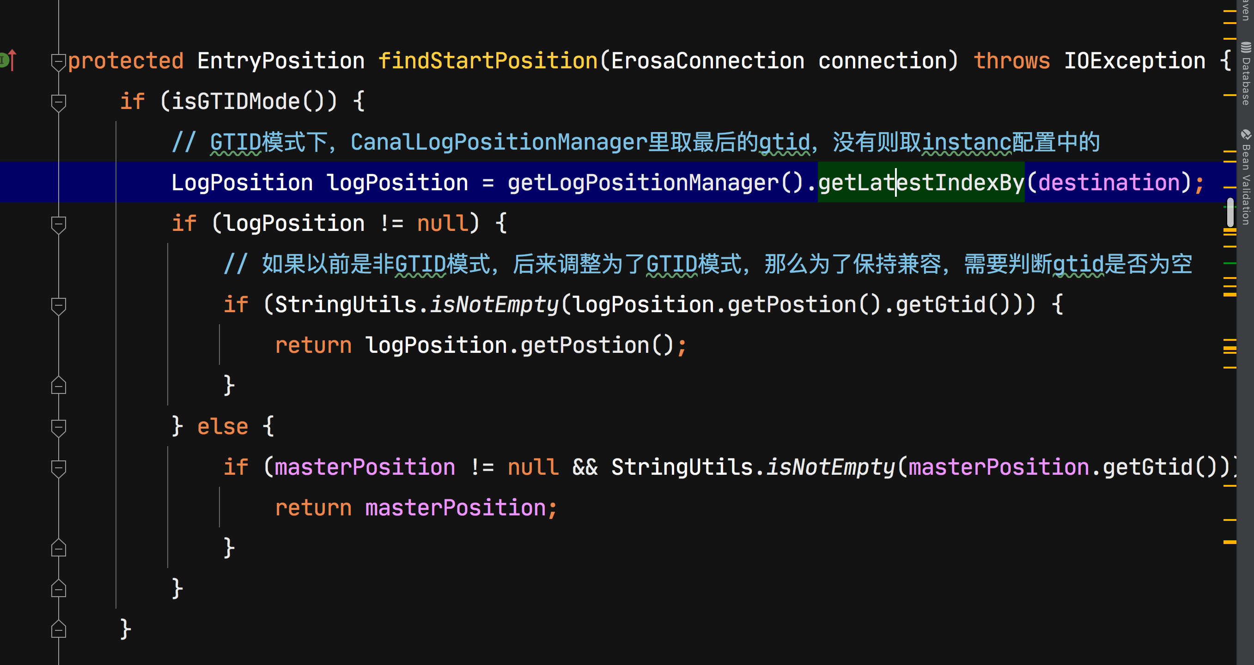This screenshot has width=1254, height=665.
Task: Click the green marker stripe in error gutter
Action: click(x=1230, y=263)
